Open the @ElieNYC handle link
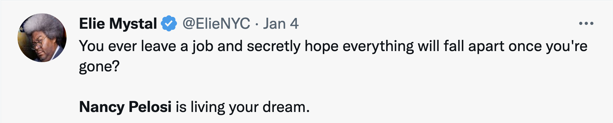This screenshot has width=613, height=123. (216, 23)
